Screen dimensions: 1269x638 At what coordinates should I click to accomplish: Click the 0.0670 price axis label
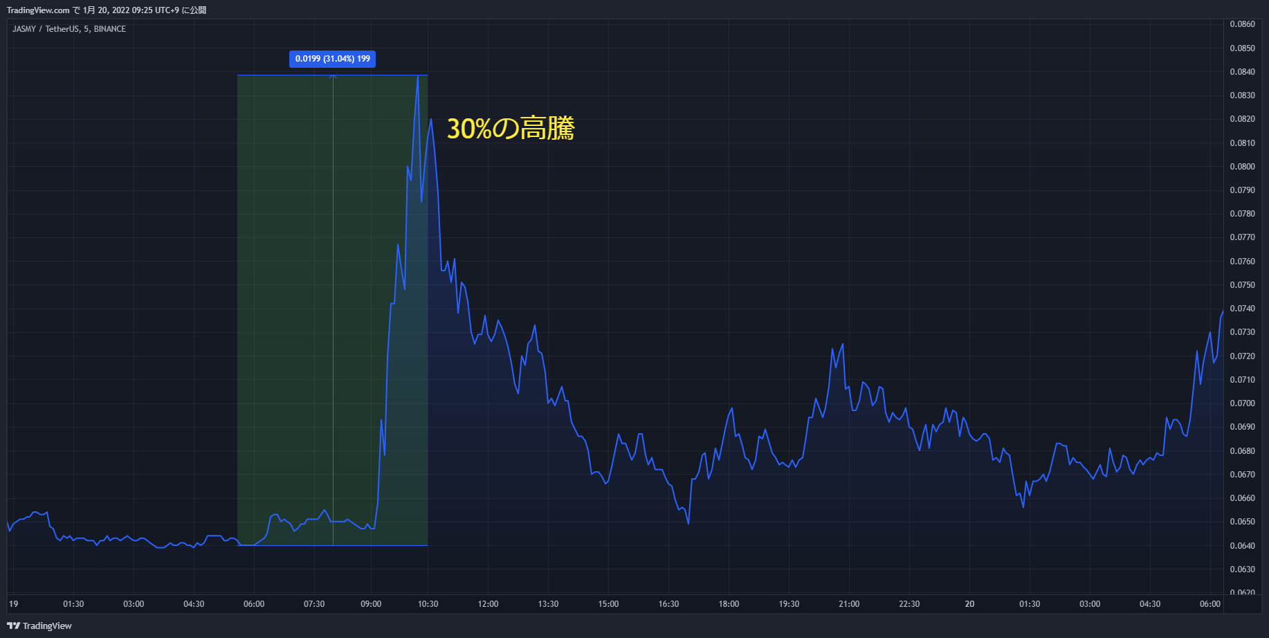click(x=1242, y=475)
